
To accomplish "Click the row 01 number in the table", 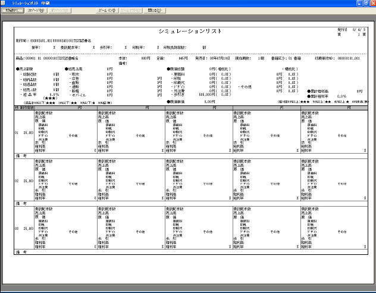I will 17,133.
